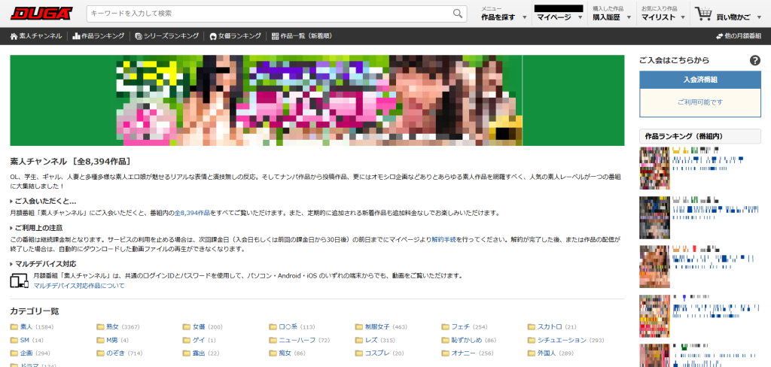Viewport: 771px width, 367px height.
Task: Expand the 買い物かご dropdown arrow
Action: tap(760, 18)
